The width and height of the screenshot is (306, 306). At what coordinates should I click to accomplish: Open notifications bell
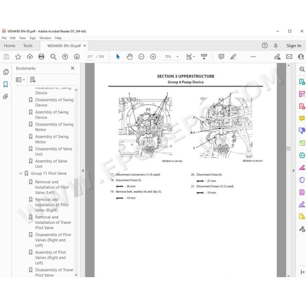point(275,45)
